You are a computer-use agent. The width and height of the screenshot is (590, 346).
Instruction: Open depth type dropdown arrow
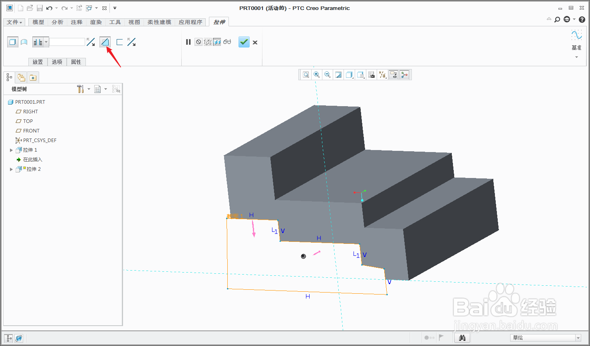46,42
